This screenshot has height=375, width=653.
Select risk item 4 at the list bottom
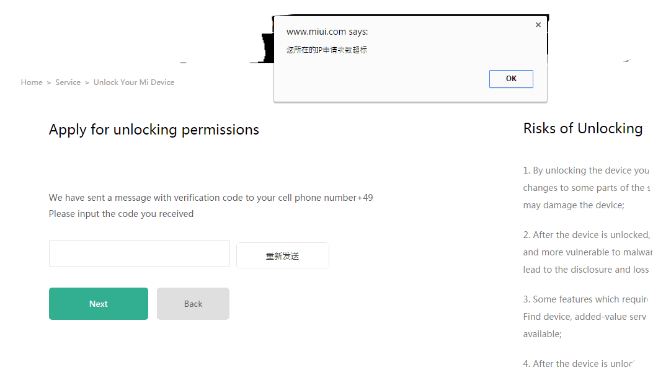tap(579, 364)
